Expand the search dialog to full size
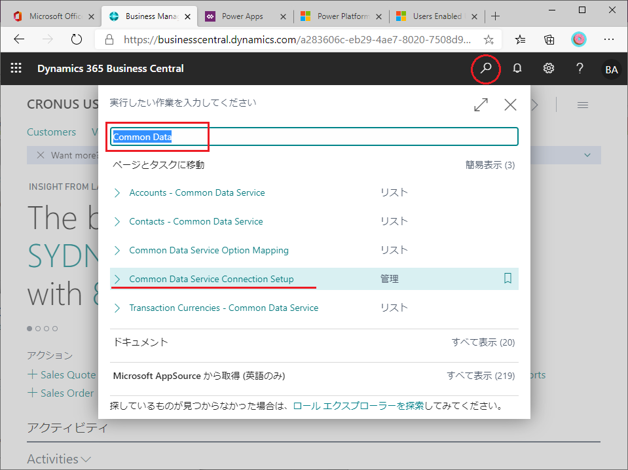Viewport: 628px width, 470px height. click(481, 105)
